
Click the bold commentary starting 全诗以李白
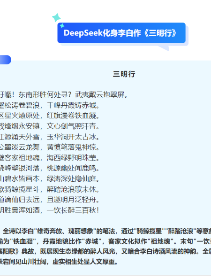[105, 247]
